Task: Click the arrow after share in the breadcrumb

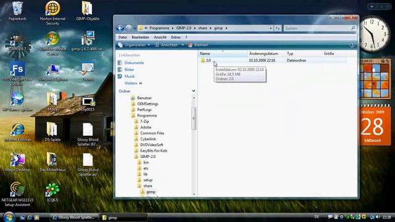Action: pyautogui.click(x=210, y=28)
